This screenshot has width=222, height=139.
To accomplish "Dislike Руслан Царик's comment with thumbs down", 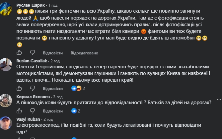I will [33, 52].
